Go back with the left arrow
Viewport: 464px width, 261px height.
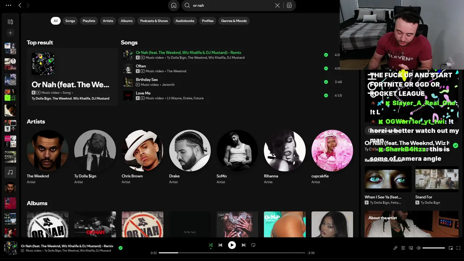click(x=20, y=5)
